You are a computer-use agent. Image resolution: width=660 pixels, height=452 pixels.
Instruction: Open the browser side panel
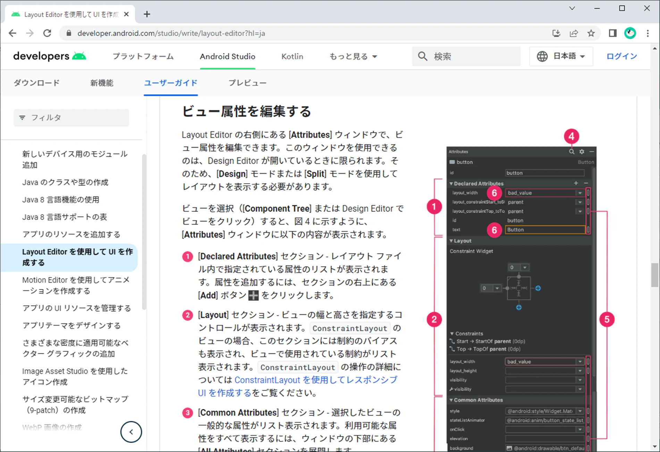[x=612, y=33]
